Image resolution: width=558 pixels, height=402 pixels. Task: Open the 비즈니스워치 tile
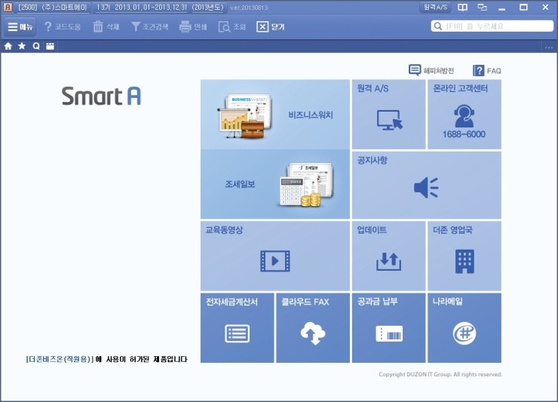point(275,115)
